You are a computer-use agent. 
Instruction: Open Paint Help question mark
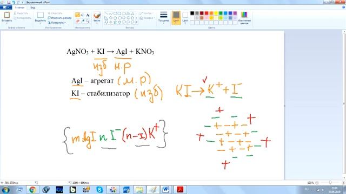tap(343, 7)
